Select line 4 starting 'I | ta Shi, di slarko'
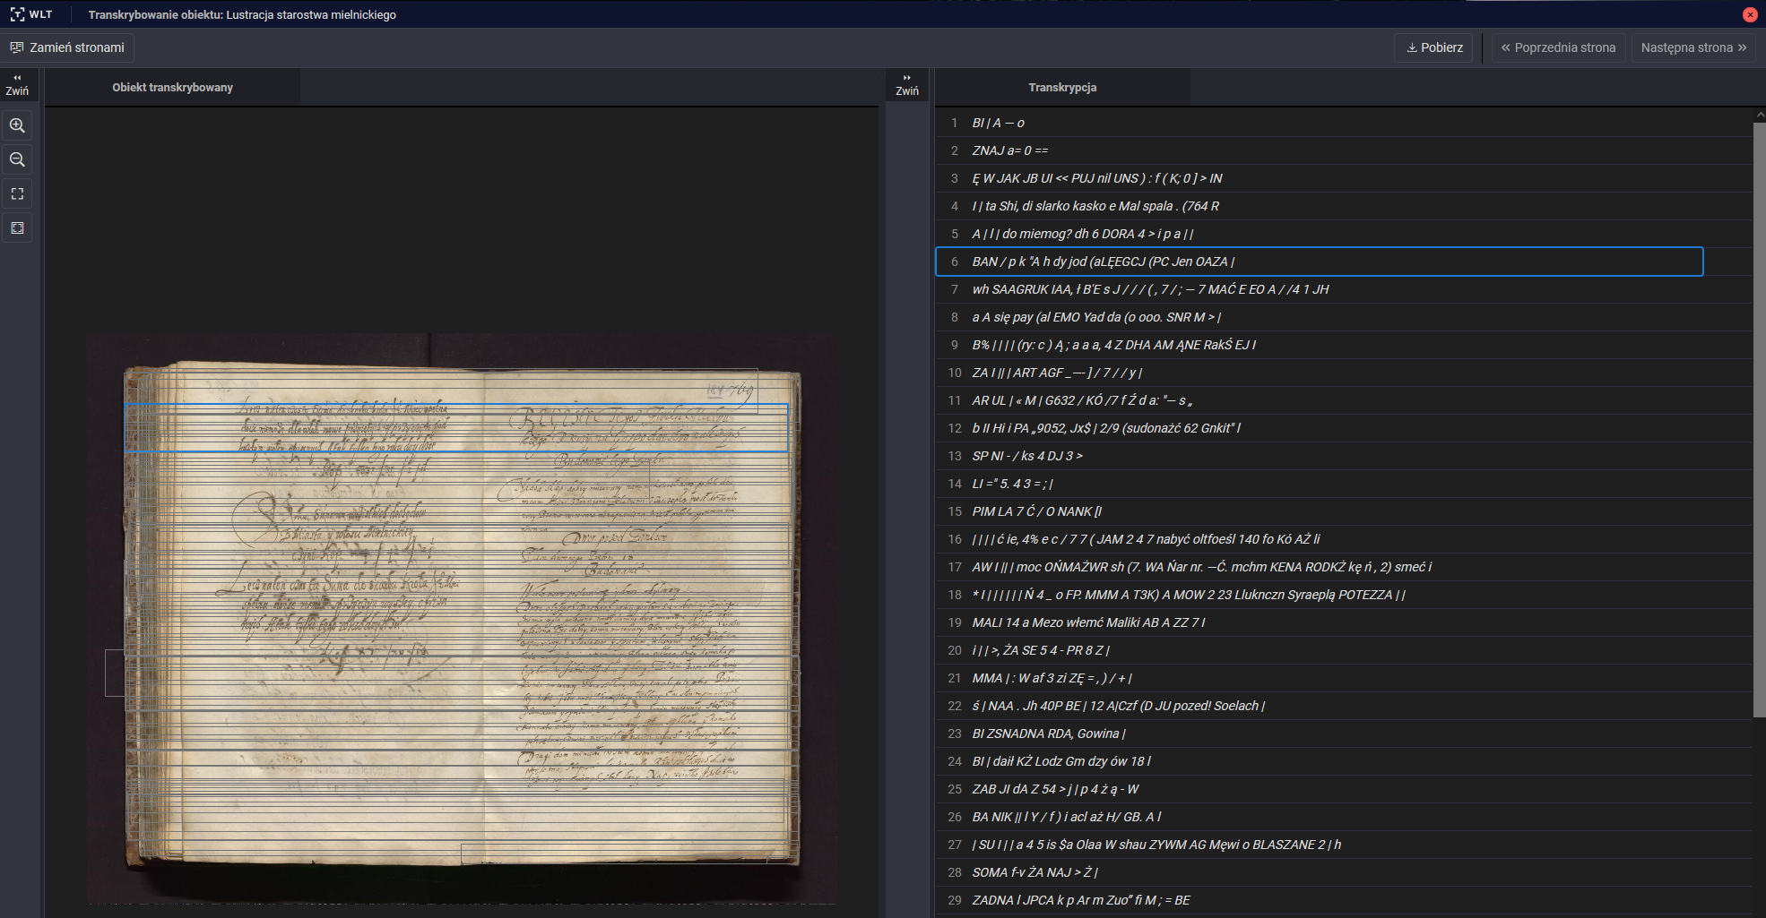Image resolution: width=1766 pixels, height=918 pixels. point(1343,206)
